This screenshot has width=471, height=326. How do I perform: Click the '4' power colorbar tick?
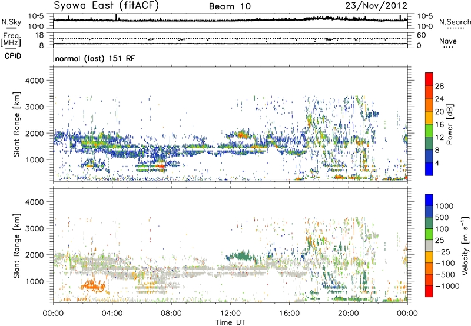point(437,163)
